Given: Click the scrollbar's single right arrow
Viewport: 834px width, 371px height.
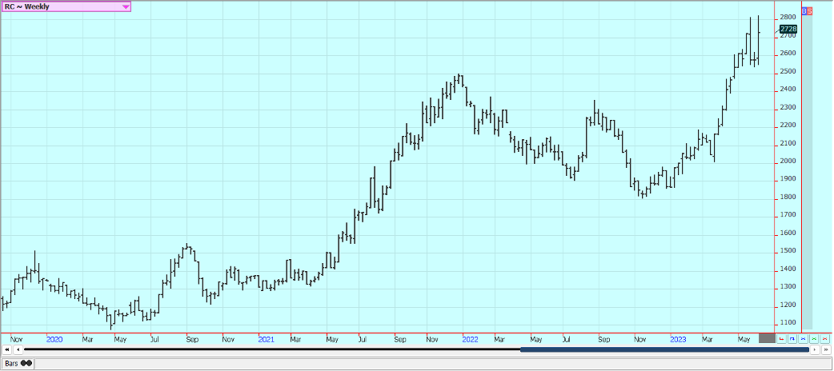Looking at the screenshot, I should tap(815, 349).
